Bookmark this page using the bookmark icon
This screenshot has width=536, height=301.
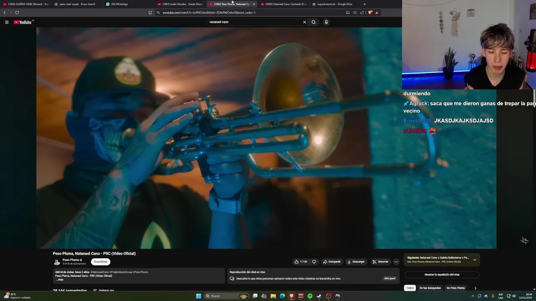coord(150,13)
